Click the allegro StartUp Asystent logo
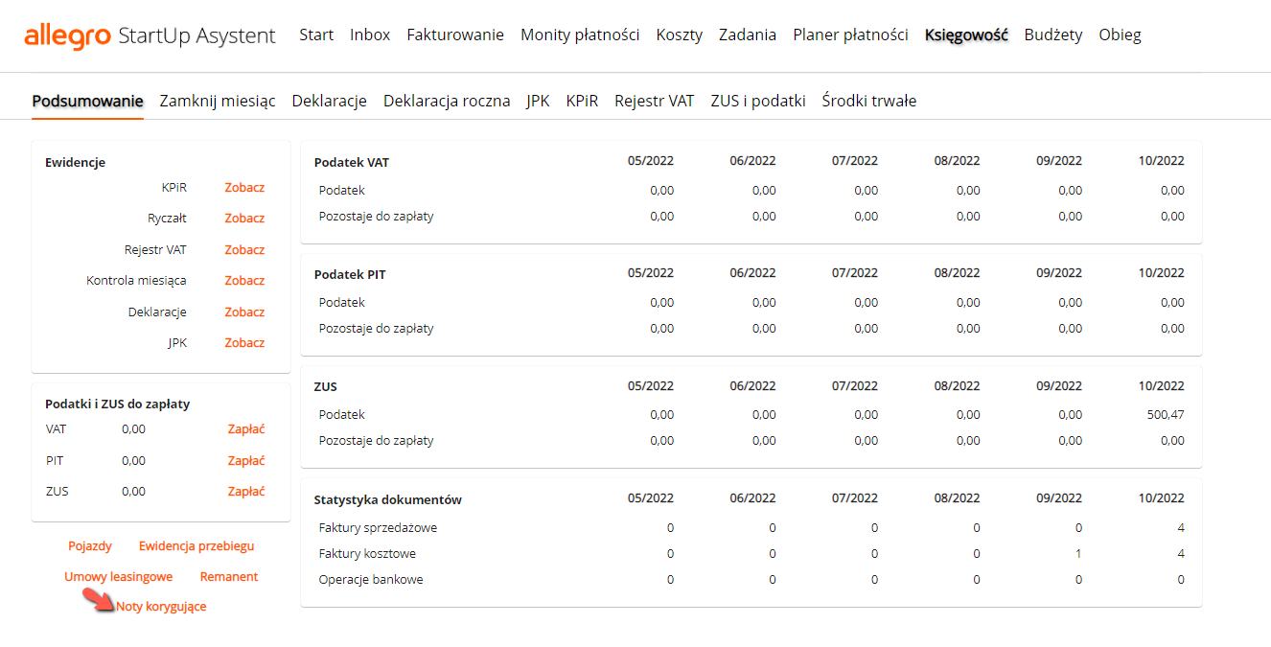The height and width of the screenshot is (647, 1271). 150,35
